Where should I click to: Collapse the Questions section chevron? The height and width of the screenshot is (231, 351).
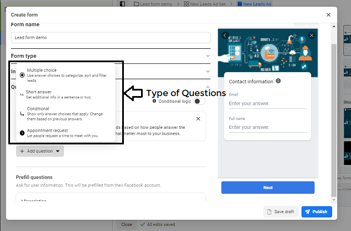click(208, 87)
